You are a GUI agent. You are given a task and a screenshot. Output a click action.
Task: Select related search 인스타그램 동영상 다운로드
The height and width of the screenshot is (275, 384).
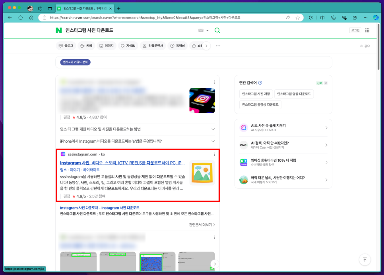pyautogui.click(x=260, y=105)
